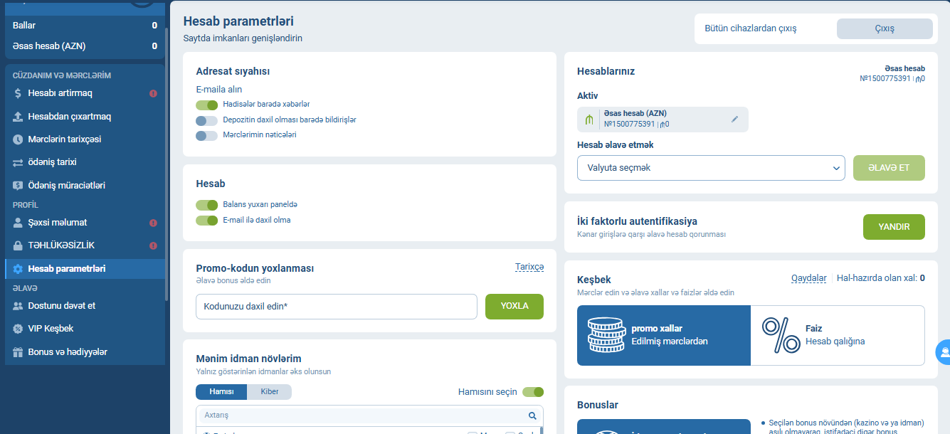
Task: Click the VIP Keşbek badge icon
Action: click(19, 329)
